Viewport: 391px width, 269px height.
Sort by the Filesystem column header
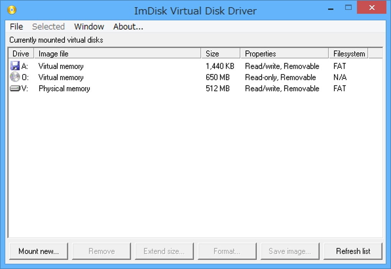tap(348, 53)
